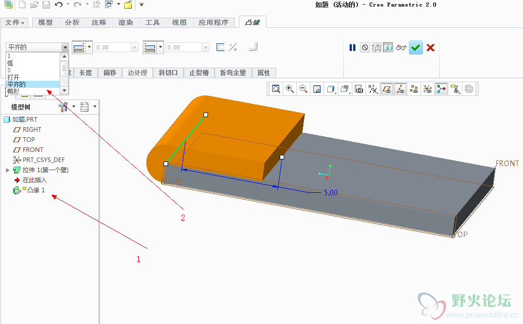Click the Close window folder icon

(x=128, y=5)
